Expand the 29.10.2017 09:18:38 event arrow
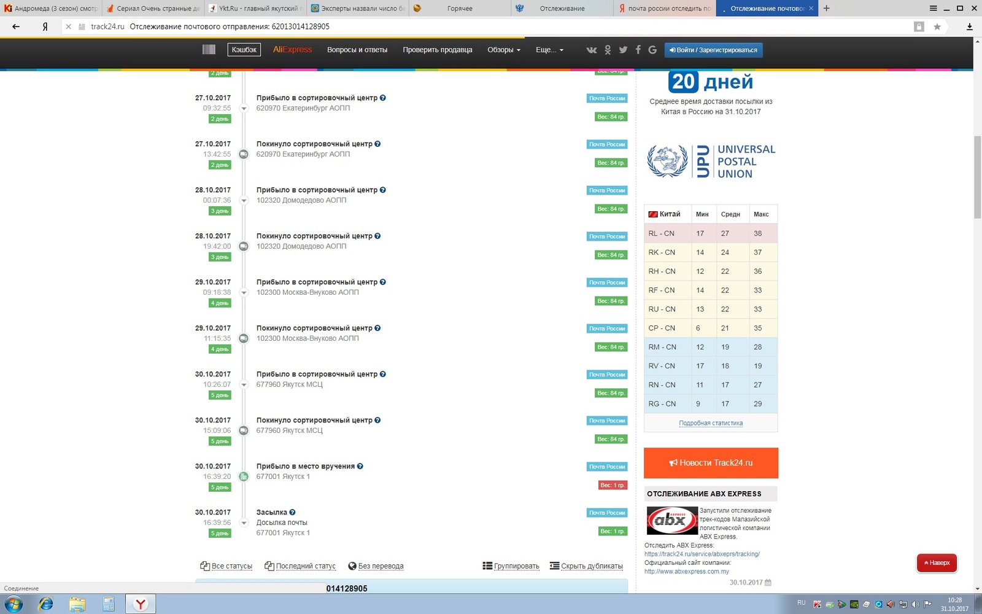The image size is (982, 614). [244, 292]
